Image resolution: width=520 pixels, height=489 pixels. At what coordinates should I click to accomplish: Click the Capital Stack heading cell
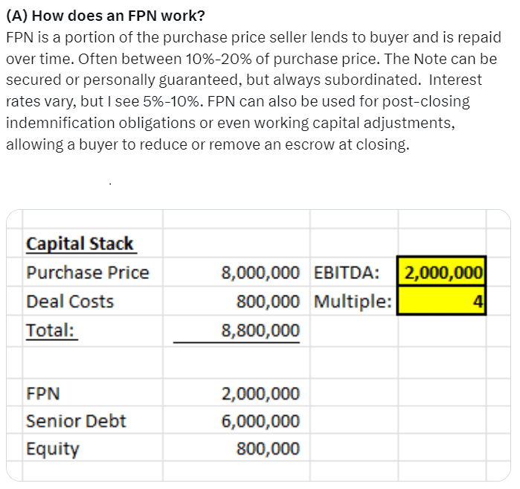(92, 243)
